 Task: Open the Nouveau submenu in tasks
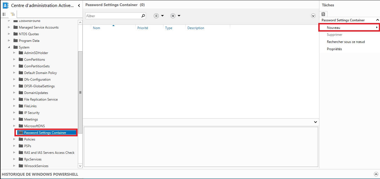click(x=349, y=28)
